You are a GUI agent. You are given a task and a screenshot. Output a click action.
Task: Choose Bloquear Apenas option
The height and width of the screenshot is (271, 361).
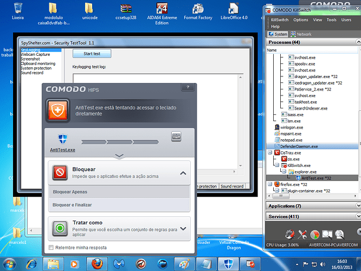pos(119,192)
